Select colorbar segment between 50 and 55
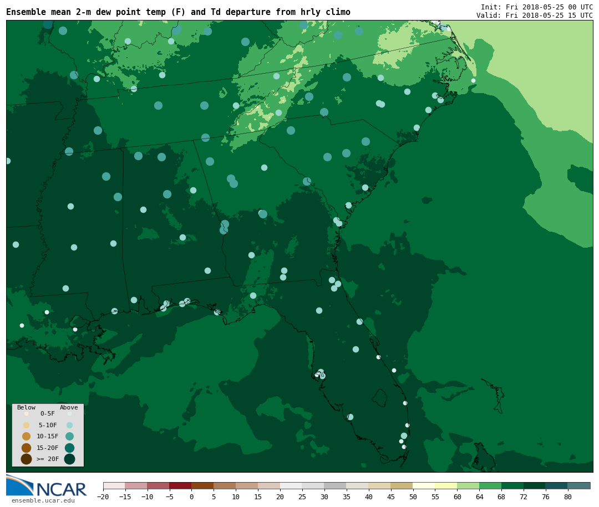Viewport: 599px width, 507px height. 424,485
